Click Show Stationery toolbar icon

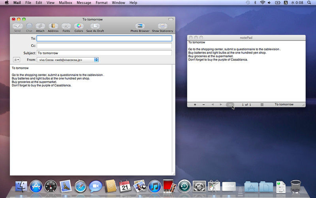pos(162,27)
